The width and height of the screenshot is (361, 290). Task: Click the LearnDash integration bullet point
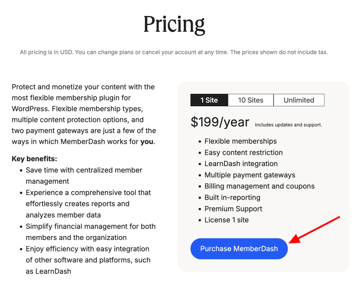241,164
